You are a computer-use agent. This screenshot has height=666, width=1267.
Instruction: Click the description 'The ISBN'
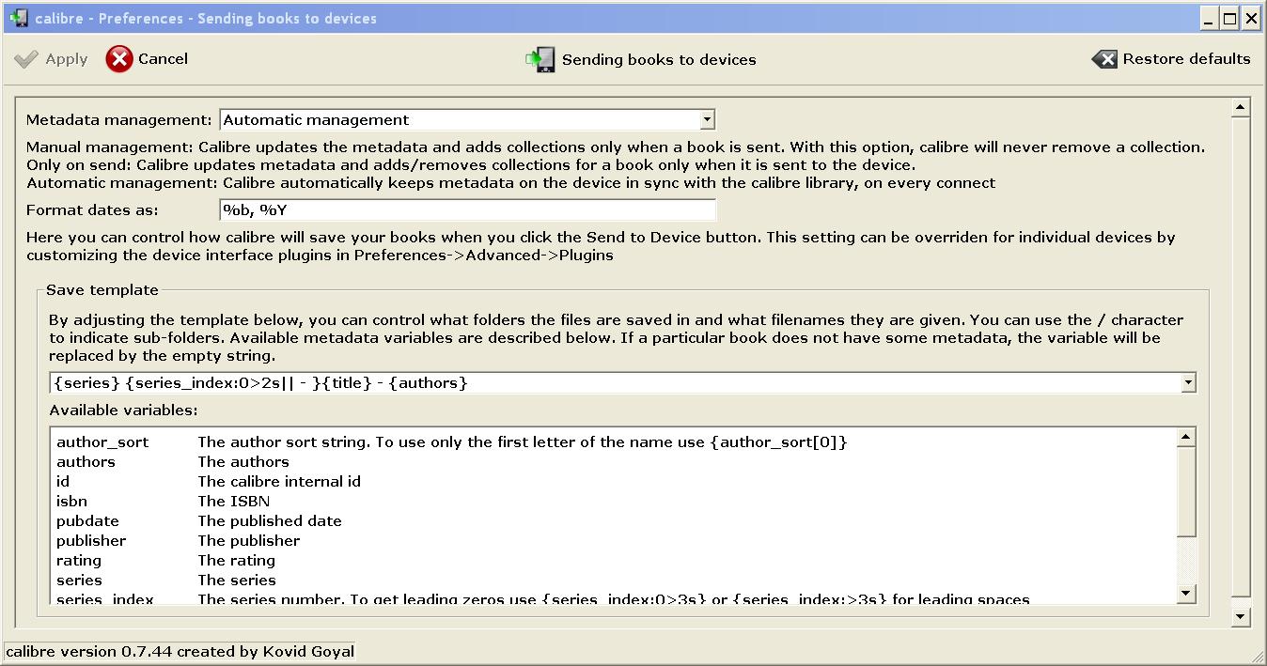(x=234, y=501)
